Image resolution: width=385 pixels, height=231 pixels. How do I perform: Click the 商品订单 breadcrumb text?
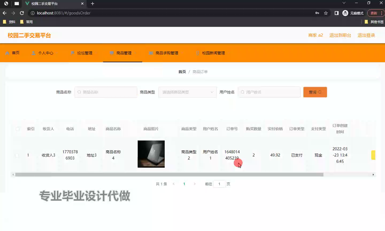200,72
